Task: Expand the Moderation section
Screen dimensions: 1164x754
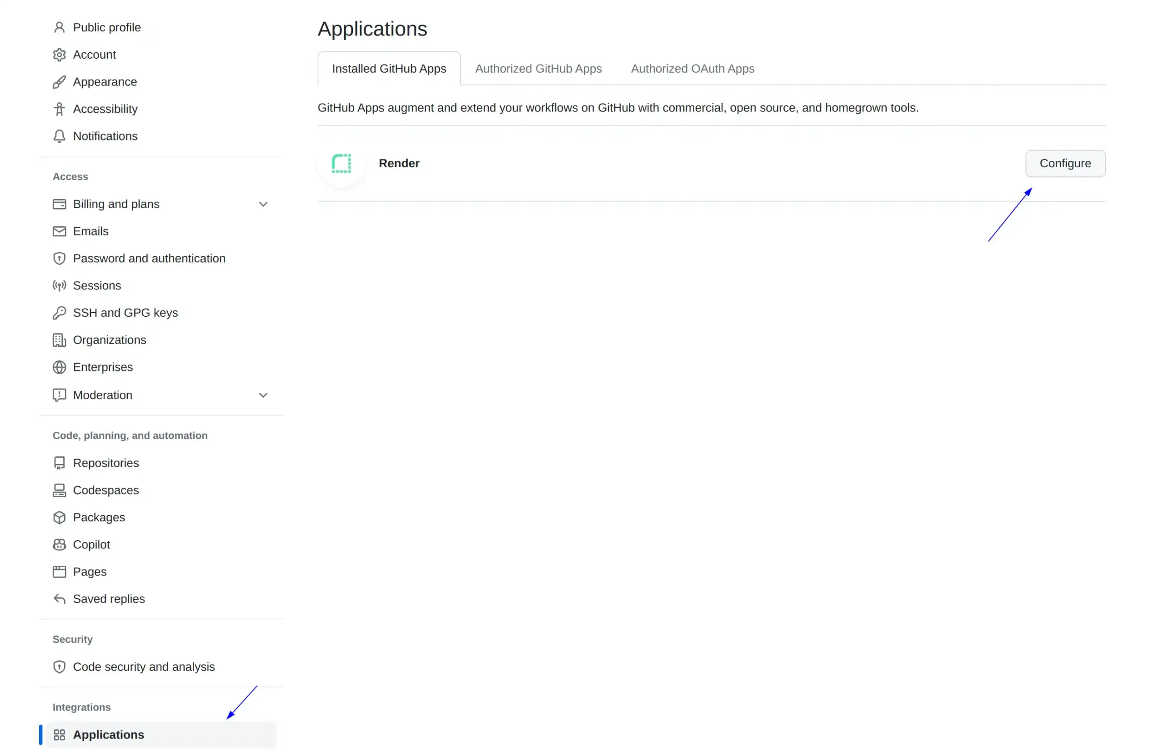Action: (263, 394)
